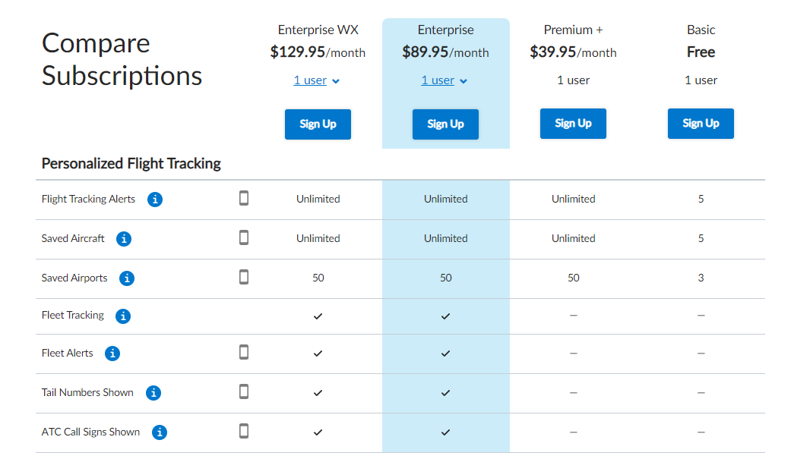Open the Flight Tracking Alerts info icon
810x459 pixels.
tap(155, 200)
